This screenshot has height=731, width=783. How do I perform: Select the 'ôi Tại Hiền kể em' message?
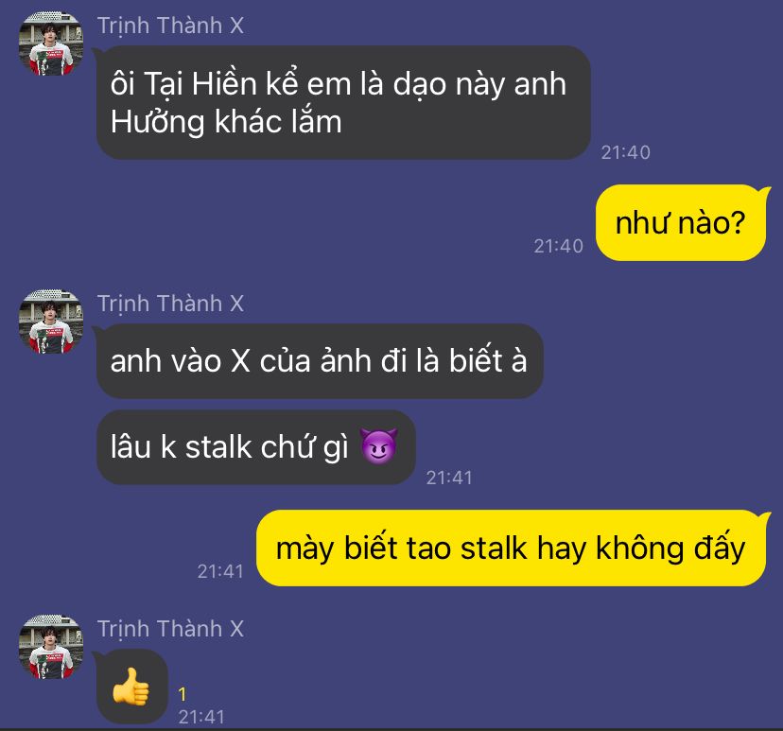343,102
